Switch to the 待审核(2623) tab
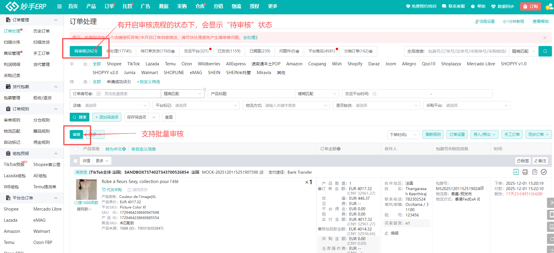Screen dimensions: 554x253 click(x=86, y=51)
